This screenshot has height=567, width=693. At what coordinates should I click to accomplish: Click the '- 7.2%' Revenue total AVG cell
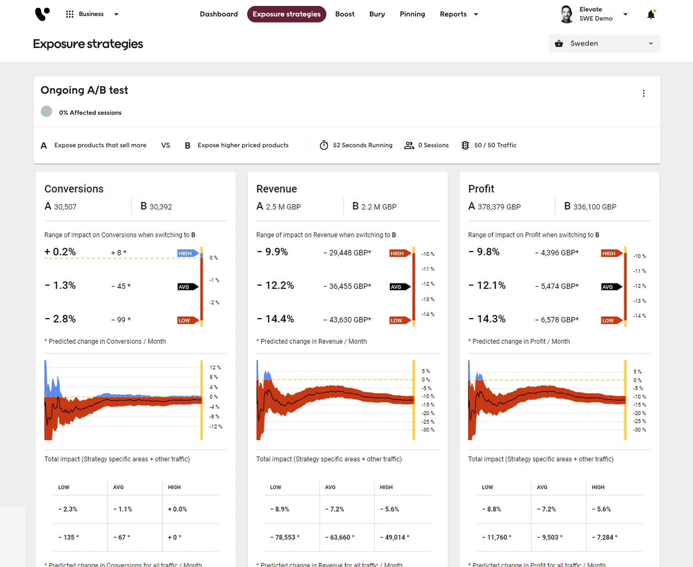[x=335, y=509]
